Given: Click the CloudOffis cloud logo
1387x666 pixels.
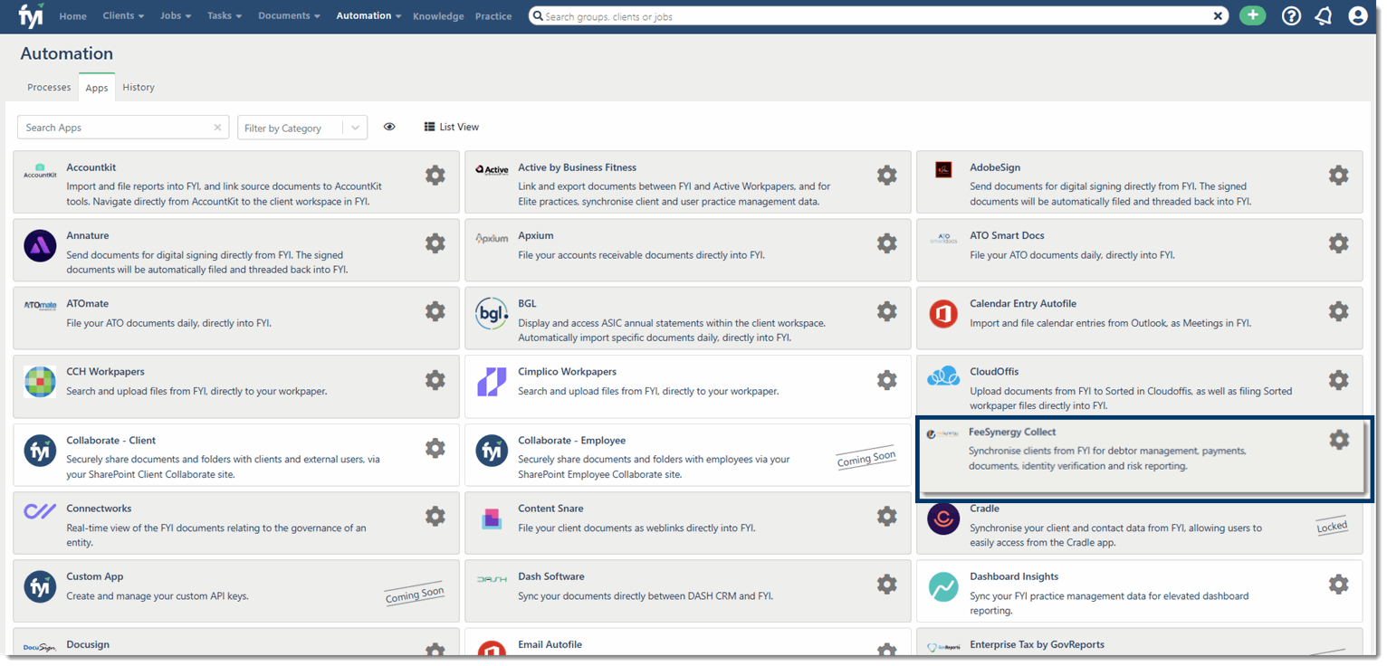Looking at the screenshot, I should click(943, 376).
